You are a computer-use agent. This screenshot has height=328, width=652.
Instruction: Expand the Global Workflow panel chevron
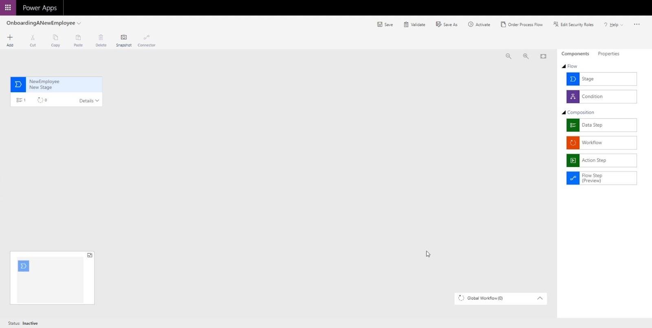[540, 298]
